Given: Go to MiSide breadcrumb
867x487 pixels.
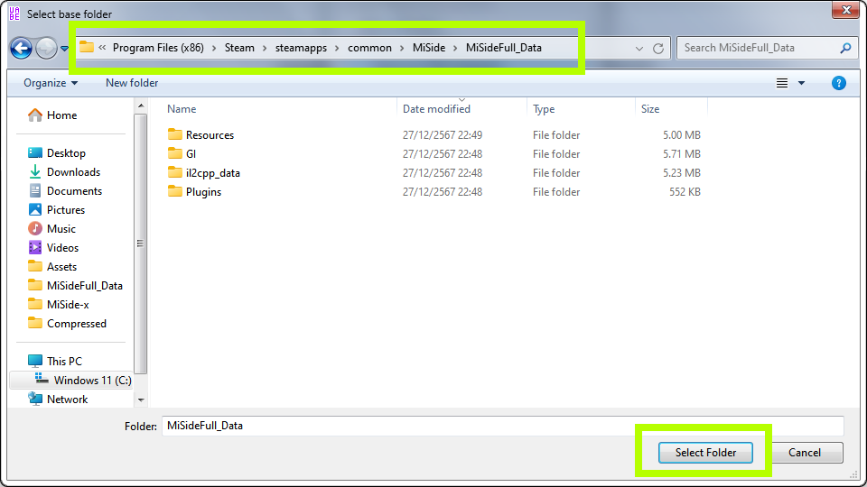Looking at the screenshot, I should (x=428, y=48).
